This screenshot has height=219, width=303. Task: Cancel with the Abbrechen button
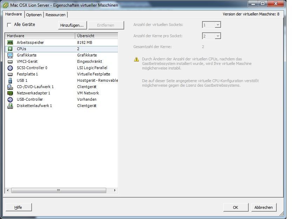[x=264, y=207]
